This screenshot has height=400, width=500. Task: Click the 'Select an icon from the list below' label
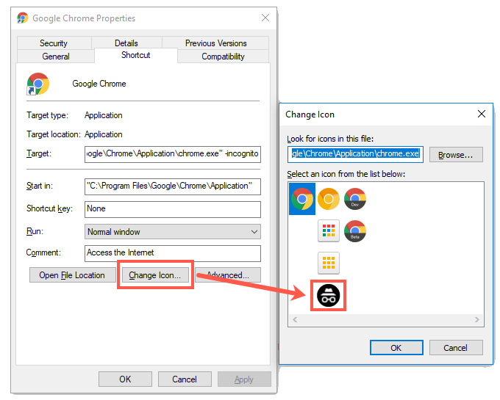346,174
